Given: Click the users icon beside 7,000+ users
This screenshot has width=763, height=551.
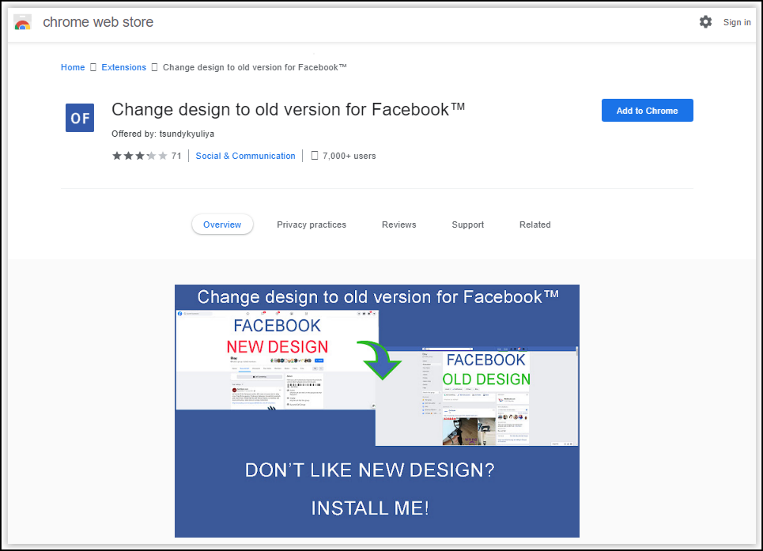Looking at the screenshot, I should coord(315,156).
